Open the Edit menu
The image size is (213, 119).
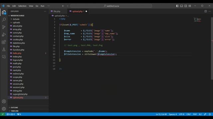coord(14,6)
